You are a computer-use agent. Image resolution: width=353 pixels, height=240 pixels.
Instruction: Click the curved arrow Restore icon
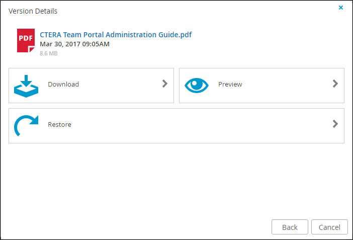(26, 125)
